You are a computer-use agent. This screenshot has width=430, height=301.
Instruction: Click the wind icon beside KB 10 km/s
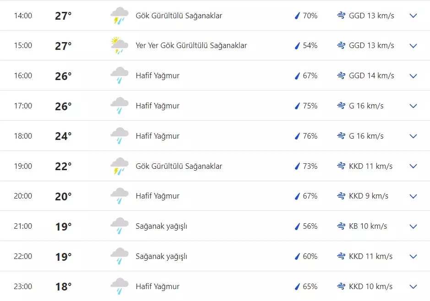(341, 226)
